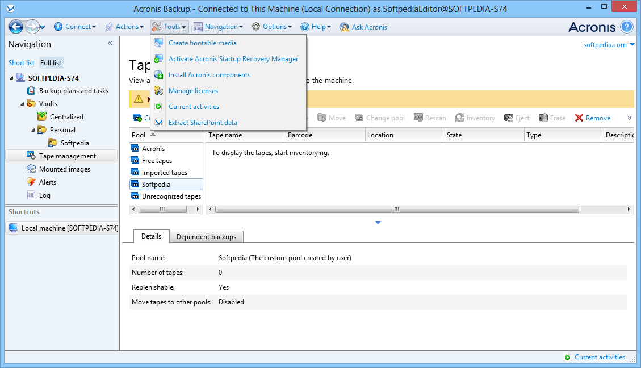The width and height of the screenshot is (641, 368).
Task: Close the open Tools menu
Action: pyautogui.click(x=169, y=27)
